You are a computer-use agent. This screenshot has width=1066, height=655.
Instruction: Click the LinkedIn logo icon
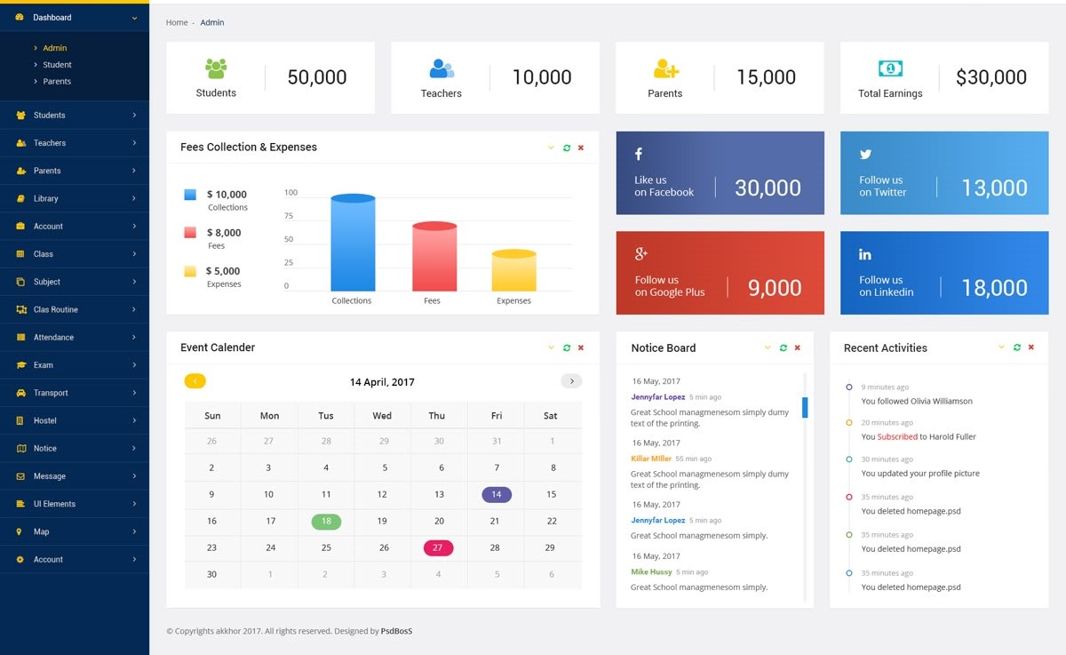864,254
